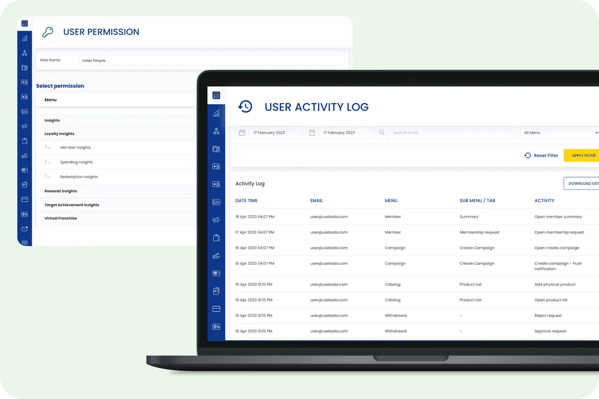
Task: Click the DOWNLOAD LIST button
Action: tap(582, 184)
